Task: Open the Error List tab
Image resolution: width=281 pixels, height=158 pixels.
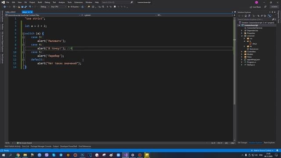Action: [x=25, y=146]
